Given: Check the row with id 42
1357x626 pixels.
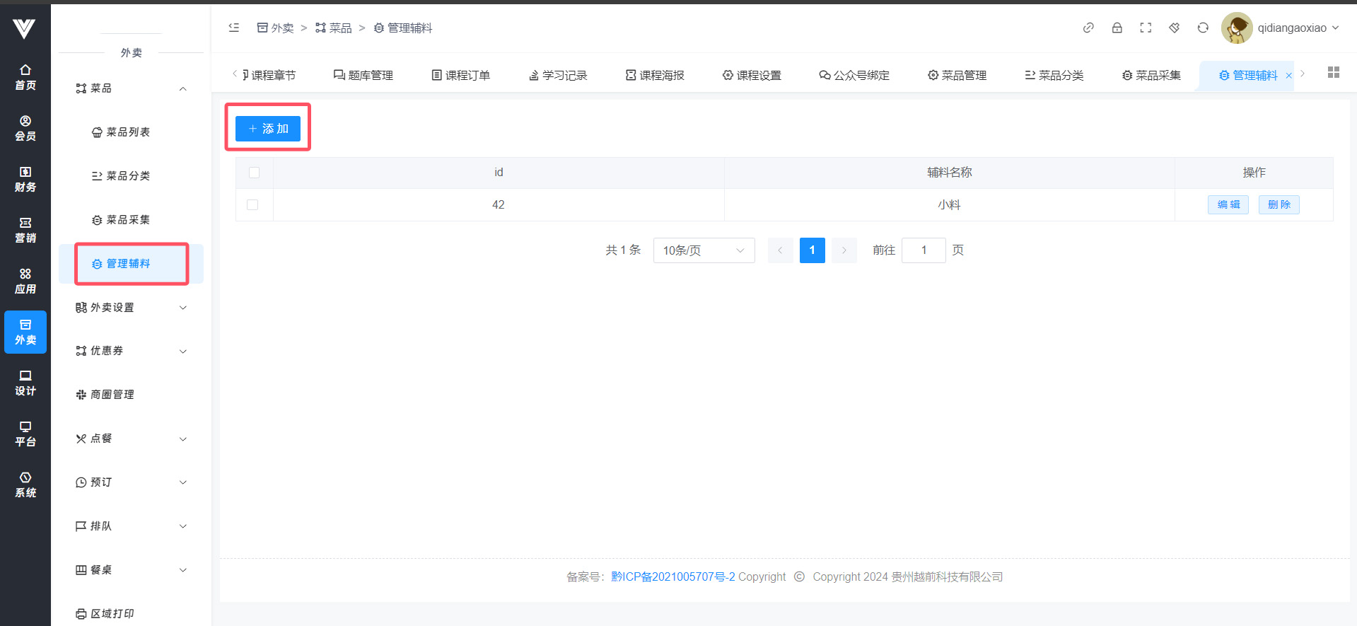Looking at the screenshot, I should coord(252,204).
